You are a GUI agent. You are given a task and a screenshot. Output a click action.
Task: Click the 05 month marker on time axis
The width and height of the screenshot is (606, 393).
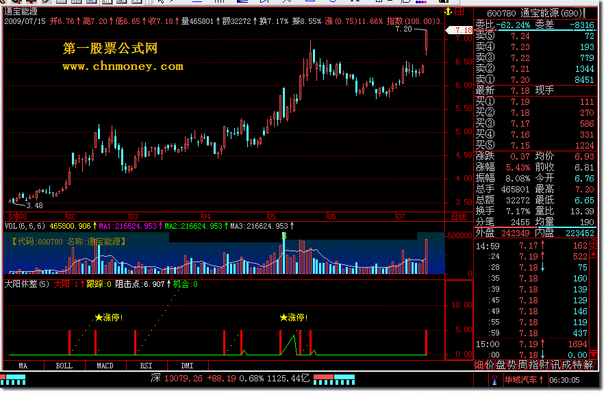(x=272, y=216)
